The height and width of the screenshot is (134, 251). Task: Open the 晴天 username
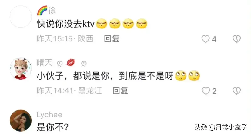pos(45,63)
